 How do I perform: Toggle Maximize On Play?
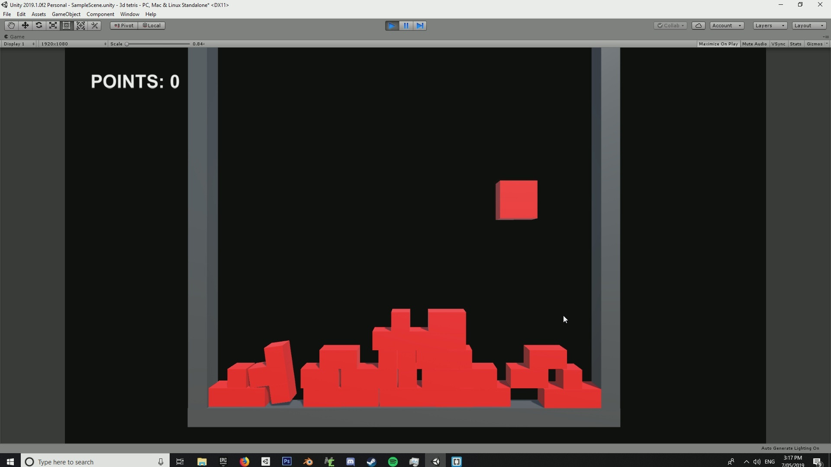(718, 44)
